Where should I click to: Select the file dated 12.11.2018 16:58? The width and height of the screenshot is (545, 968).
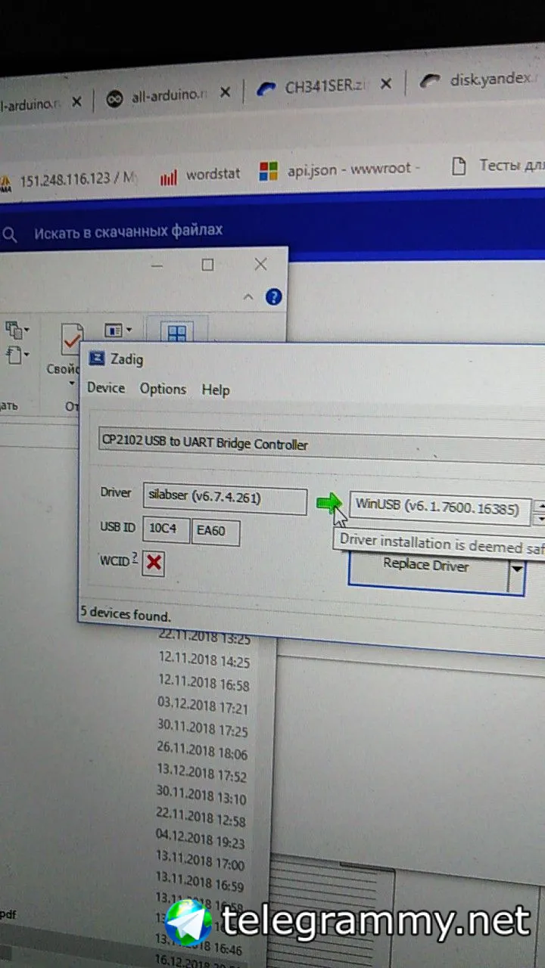[x=204, y=684]
